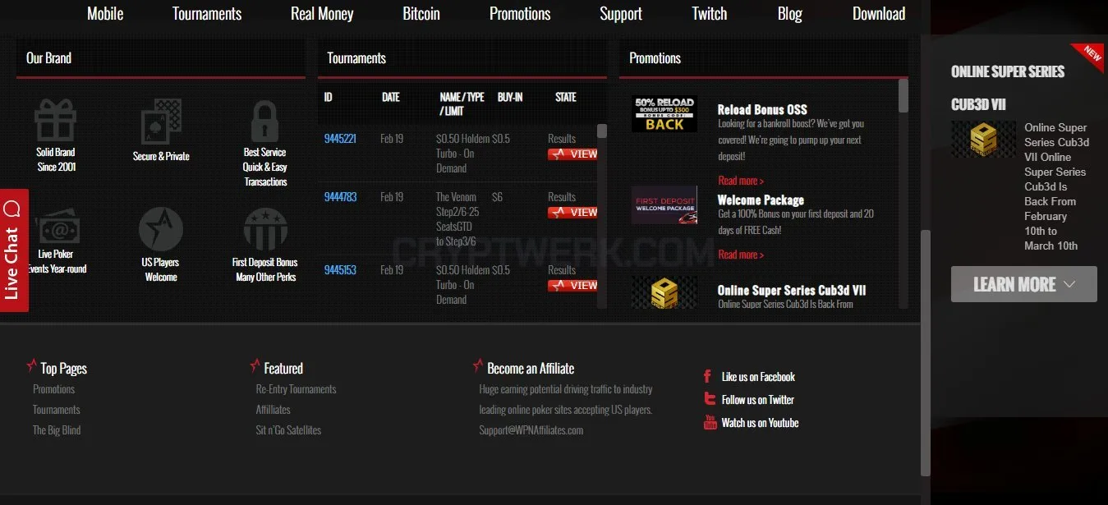Open Sit n'Go Satellites link
The height and width of the screenshot is (505, 1108).
click(288, 430)
